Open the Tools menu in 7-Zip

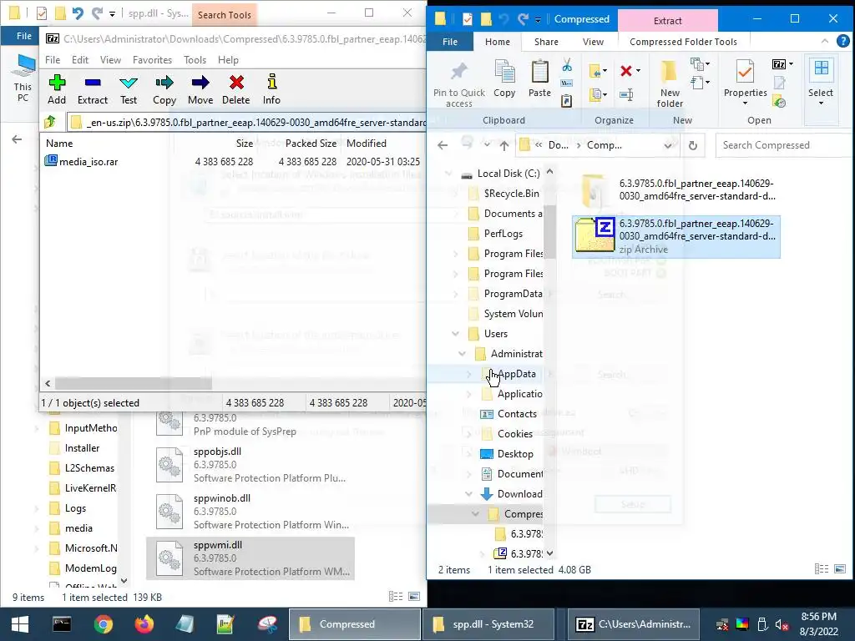(195, 60)
